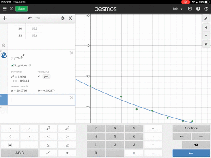Insert less-than-or-equal symbol
The height and width of the screenshot is (158, 211).
[x=48, y=145]
